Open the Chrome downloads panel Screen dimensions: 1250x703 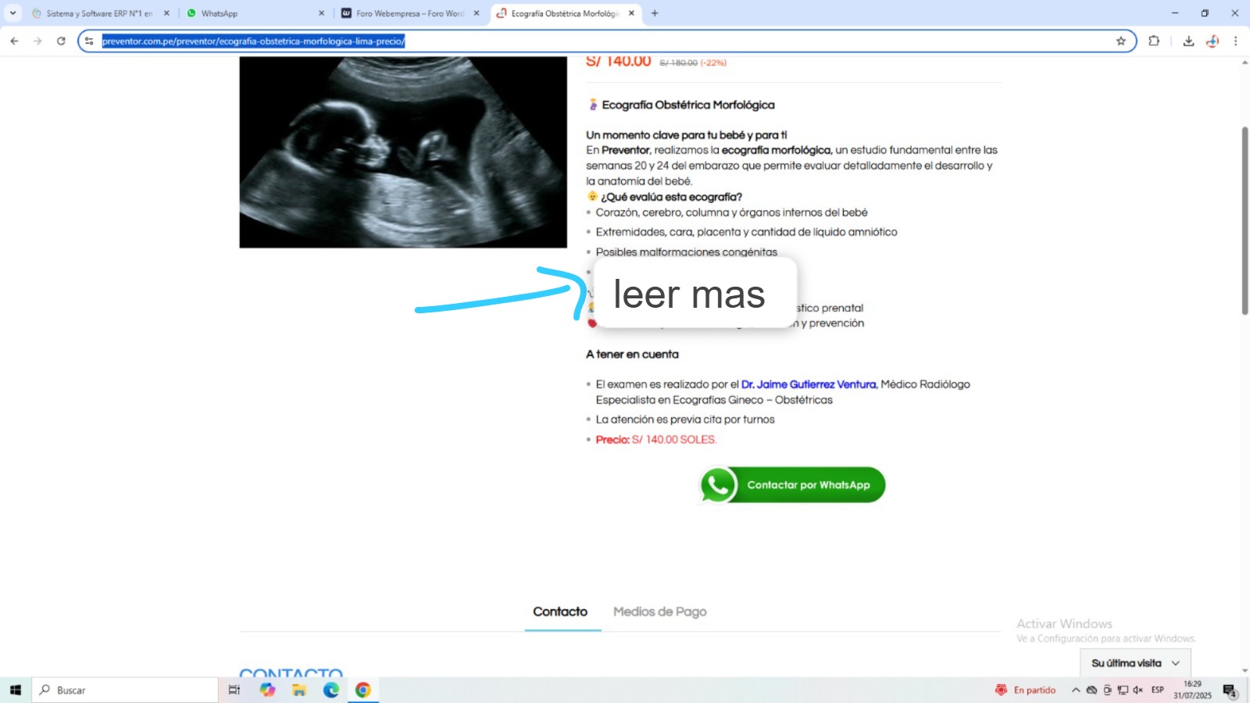tap(1188, 41)
